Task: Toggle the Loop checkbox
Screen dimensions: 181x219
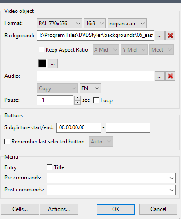Action: 96,100
